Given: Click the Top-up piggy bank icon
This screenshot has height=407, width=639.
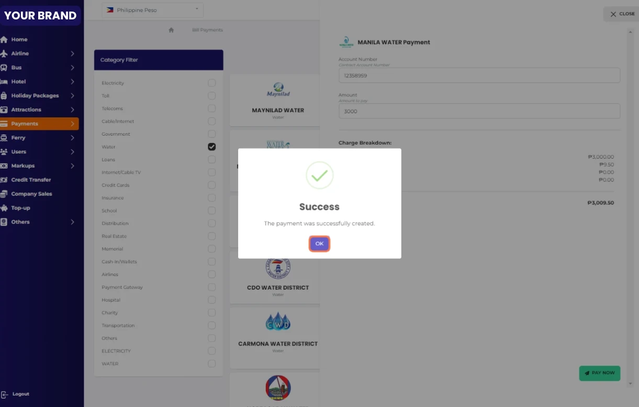Looking at the screenshot, I should tap(4, 208).
